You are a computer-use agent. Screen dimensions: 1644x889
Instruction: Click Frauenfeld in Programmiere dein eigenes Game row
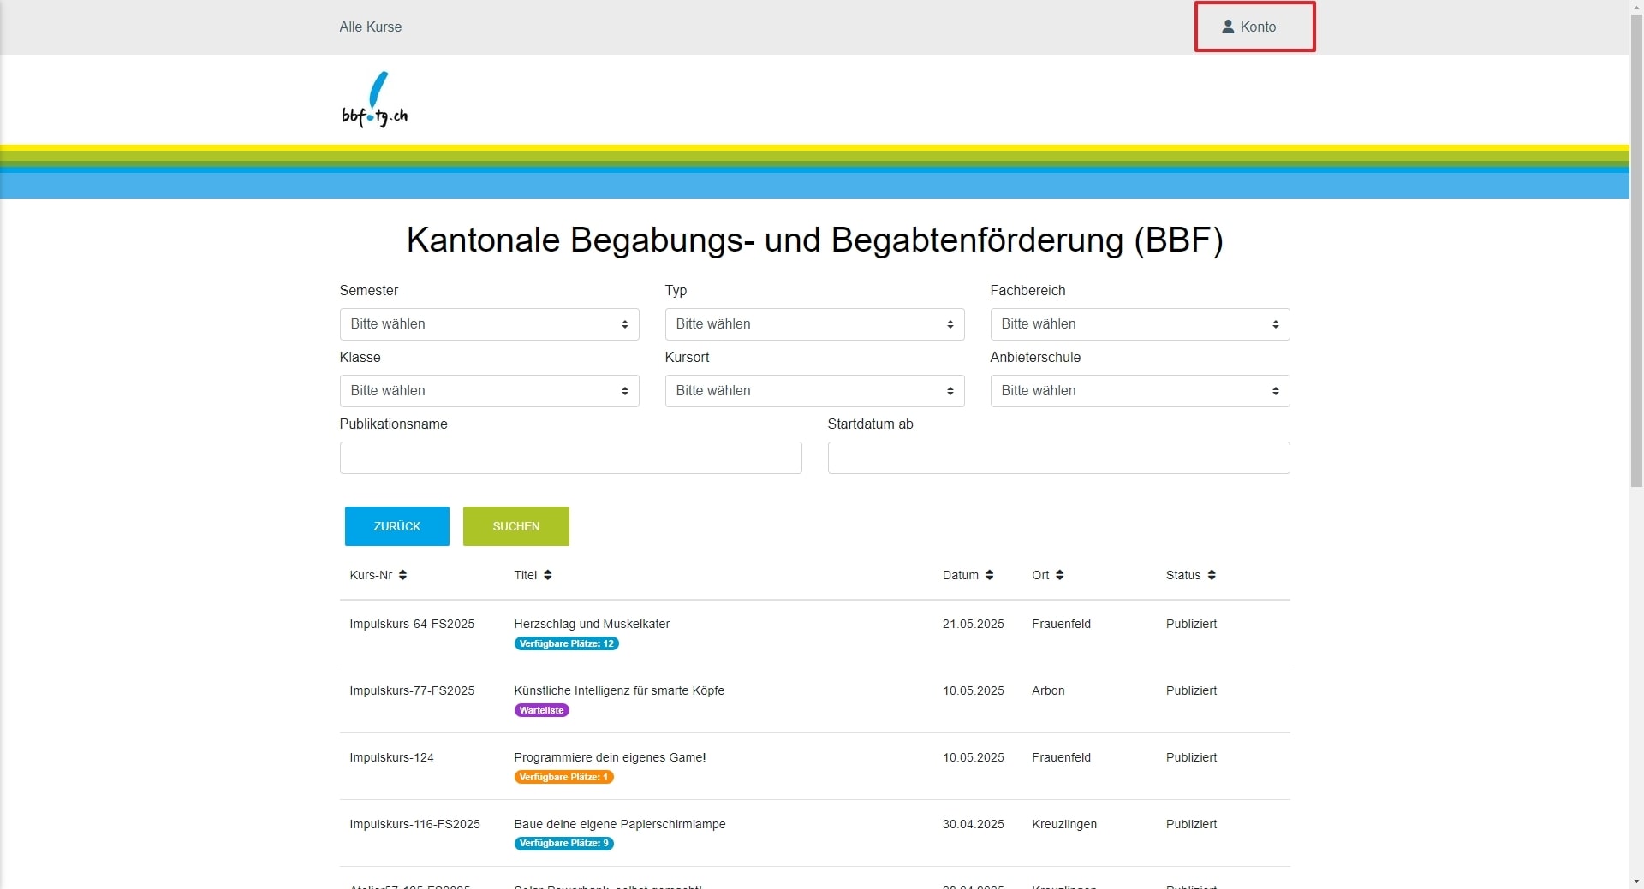coord(1061,757)
